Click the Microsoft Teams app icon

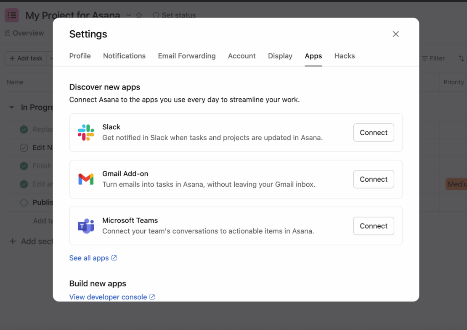[x=85, y=226]
